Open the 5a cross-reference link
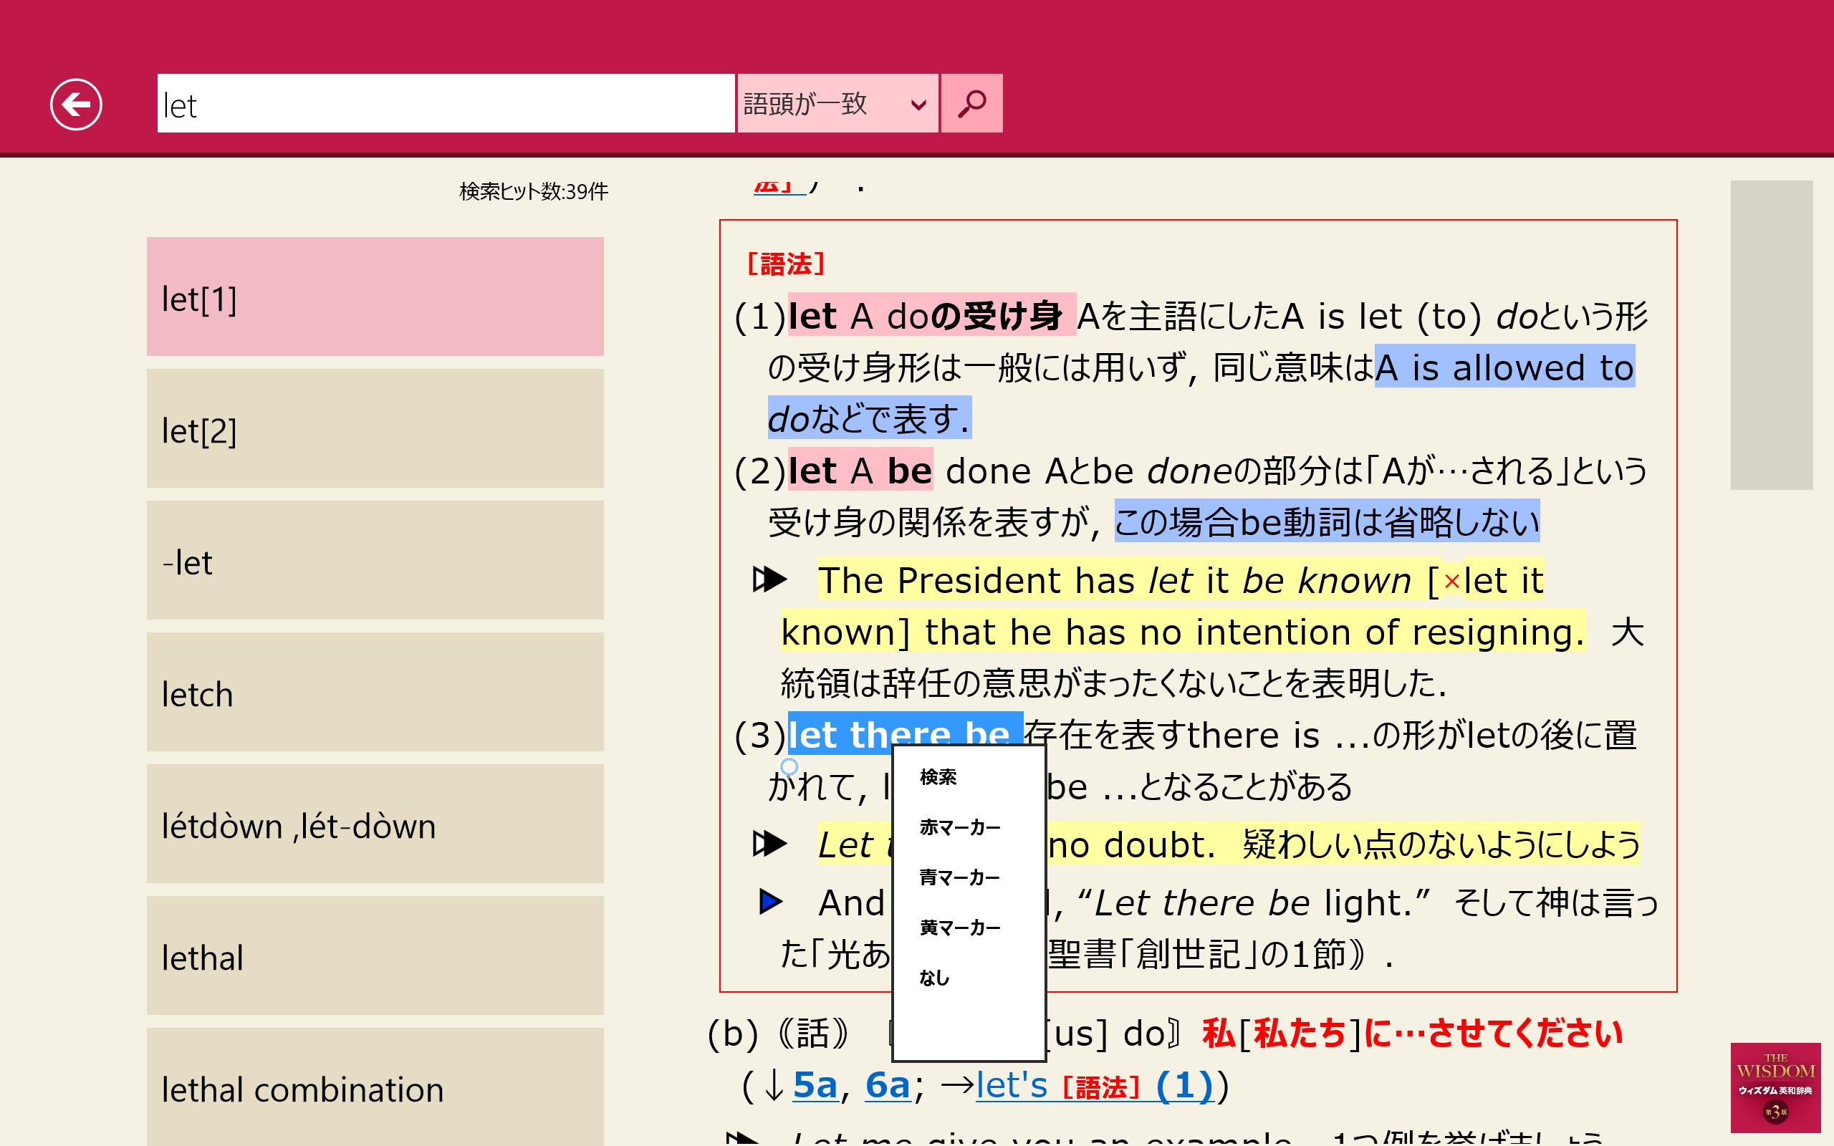 (x=815, y=1085)
